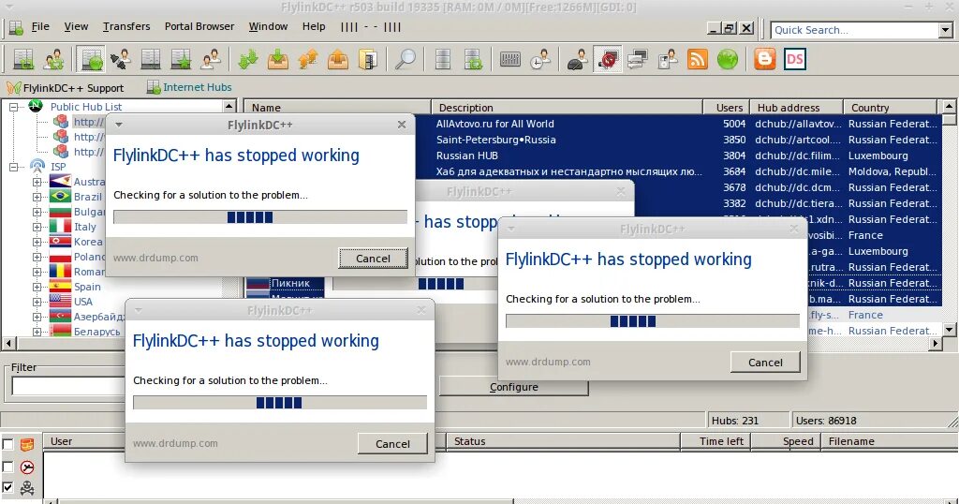The image size is (959, 504).
Task: Uncheck the checkbox beside the skull icon
Action: (7, 488)
